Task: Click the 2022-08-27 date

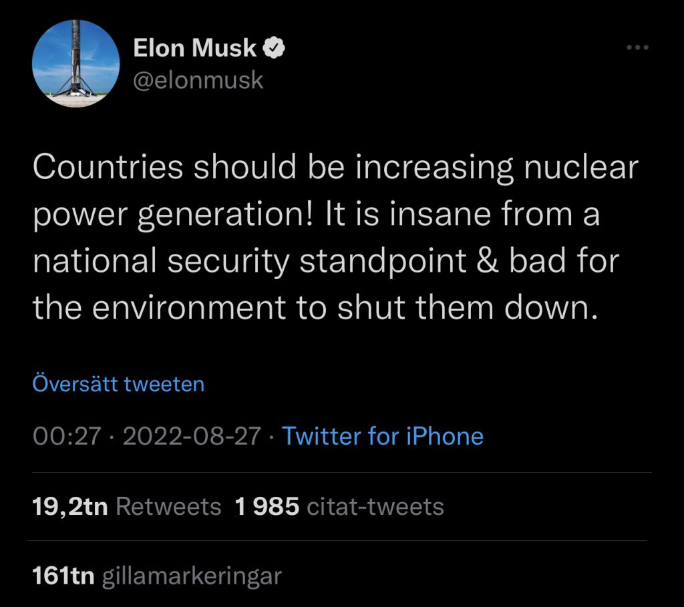Action: point(192,436)
